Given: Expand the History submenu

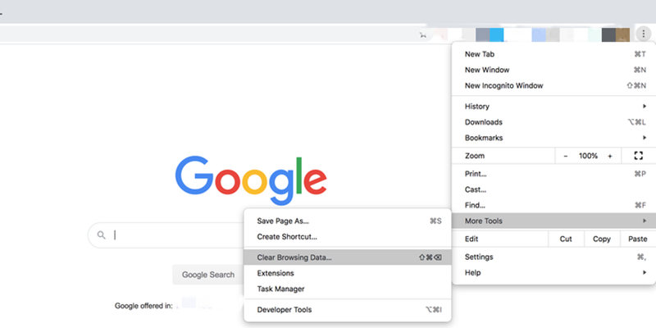Looking at the screenshot, I should coord(553,107).
